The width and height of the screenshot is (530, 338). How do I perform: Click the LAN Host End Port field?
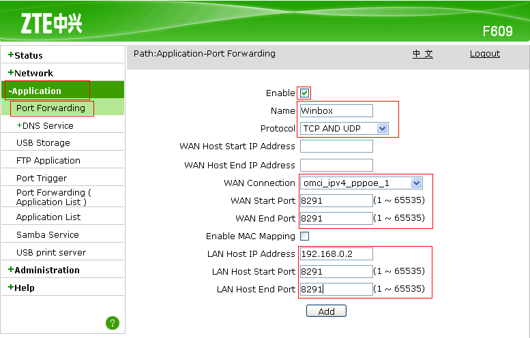pos(336,289)
